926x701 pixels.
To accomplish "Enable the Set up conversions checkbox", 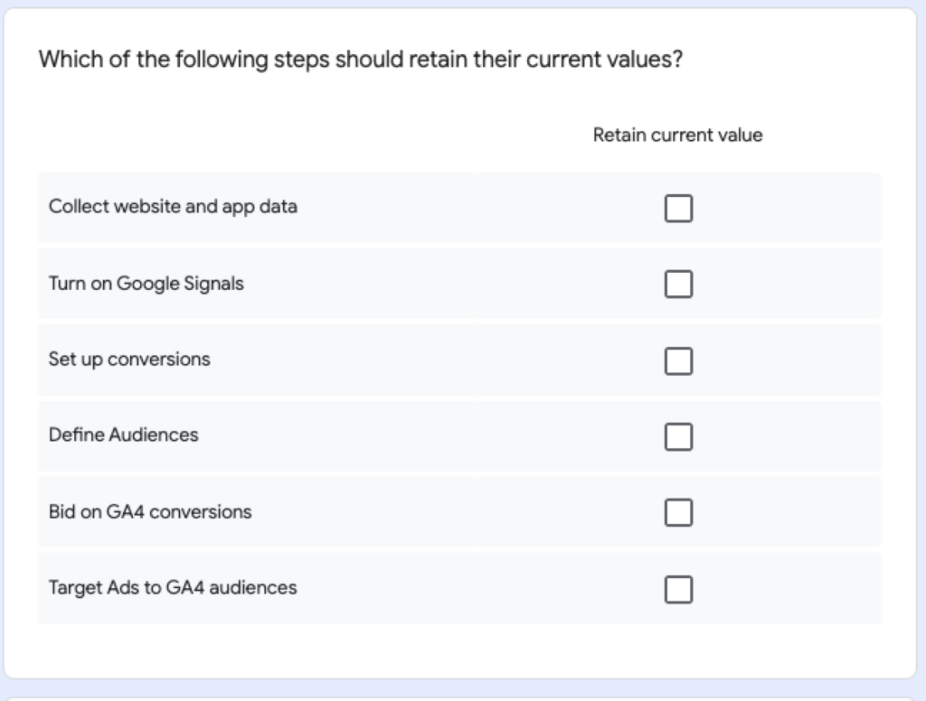I will (678, 360).
